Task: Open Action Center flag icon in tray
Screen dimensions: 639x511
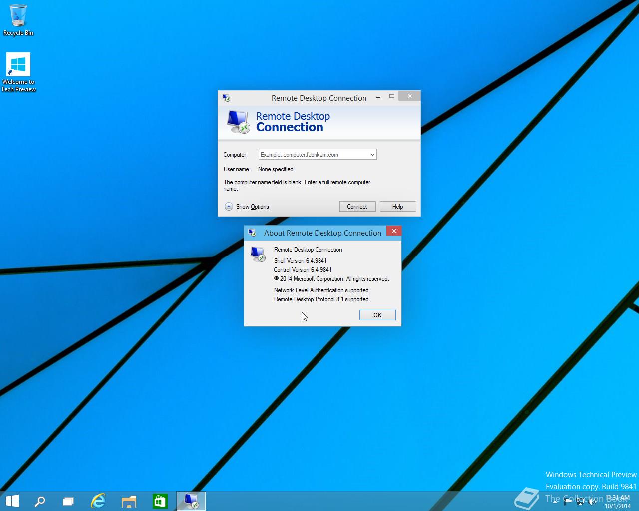Action: tap(568, 502)
